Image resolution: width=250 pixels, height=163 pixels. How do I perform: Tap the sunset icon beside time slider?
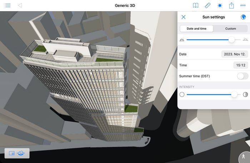[x=245, y=40]
